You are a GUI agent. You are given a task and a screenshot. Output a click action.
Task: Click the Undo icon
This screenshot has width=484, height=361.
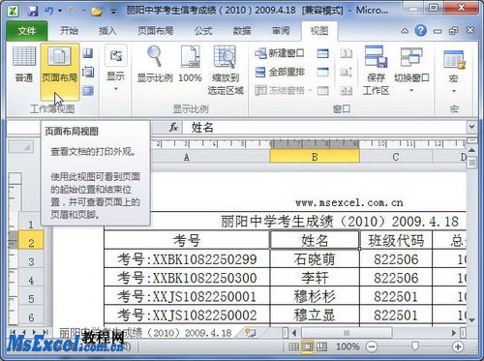(48, 11)
